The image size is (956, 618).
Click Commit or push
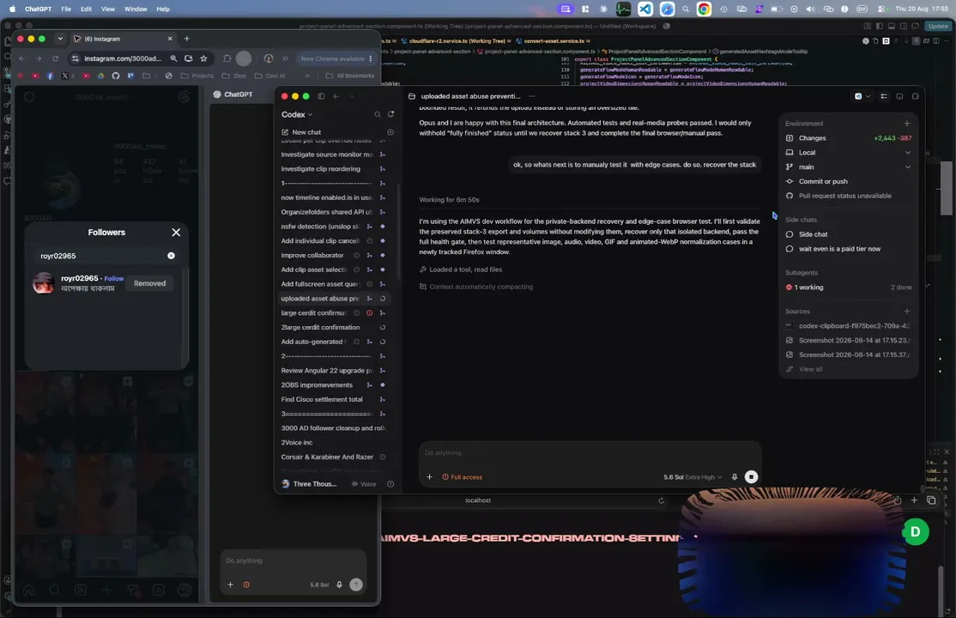point(823,181)
